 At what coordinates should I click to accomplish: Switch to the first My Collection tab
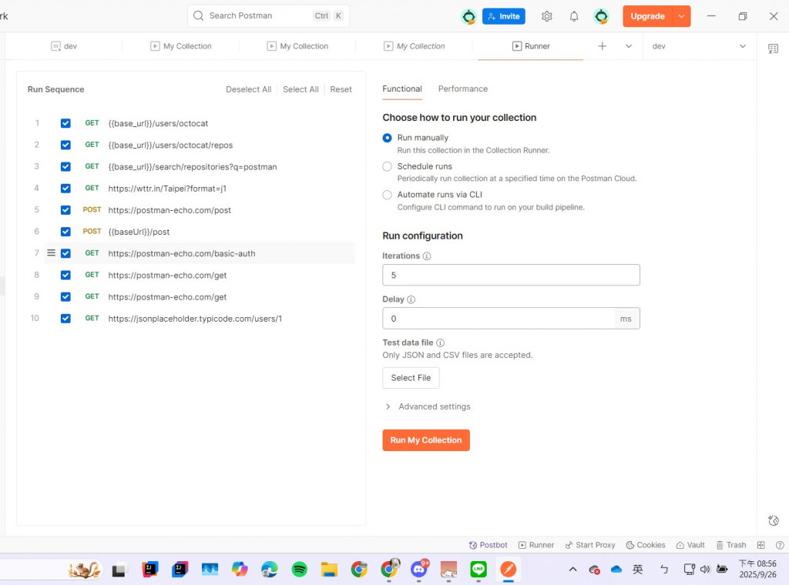point(181,46)
